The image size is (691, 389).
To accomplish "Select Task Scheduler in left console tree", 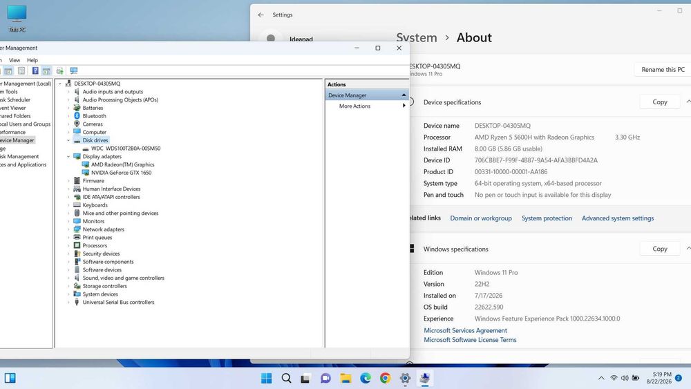I will (15, 99).
